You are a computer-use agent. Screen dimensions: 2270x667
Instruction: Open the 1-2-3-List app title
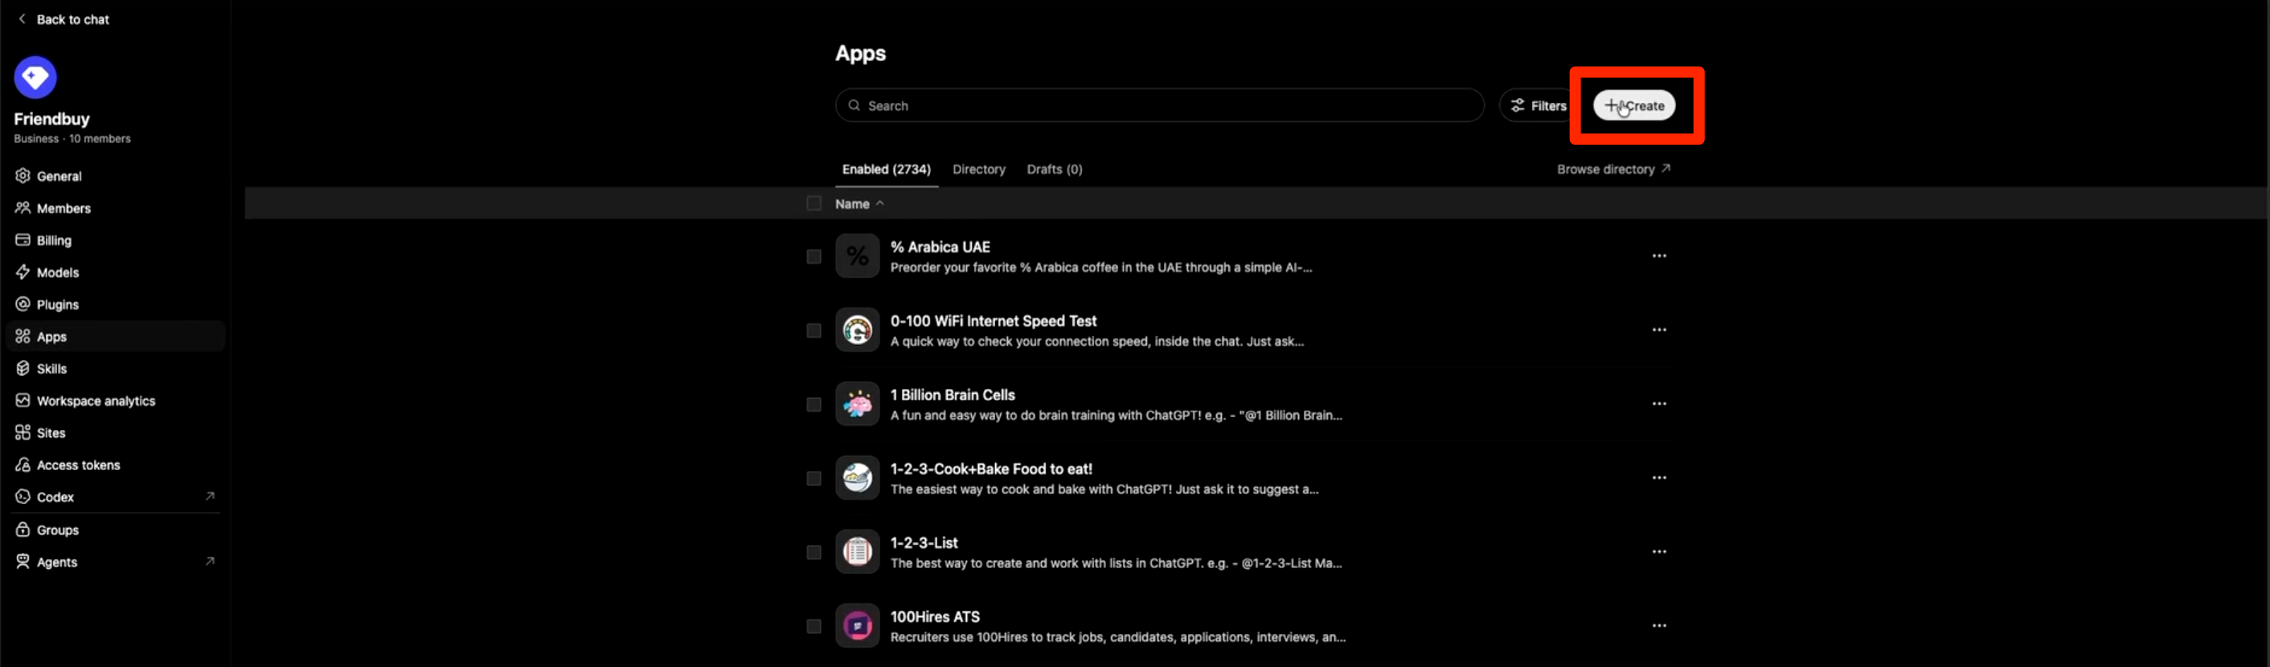tap(924, 542)
